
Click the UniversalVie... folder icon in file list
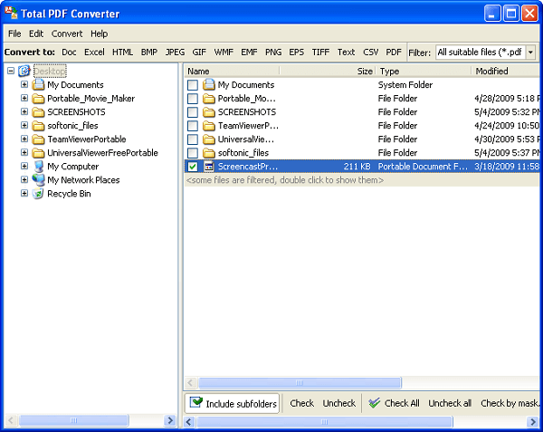pyautogui.click(x=209, y=139)
